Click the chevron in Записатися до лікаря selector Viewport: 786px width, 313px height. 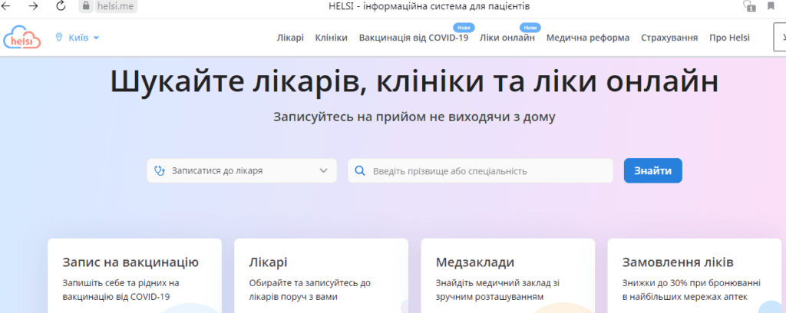(x=323, y=171)
